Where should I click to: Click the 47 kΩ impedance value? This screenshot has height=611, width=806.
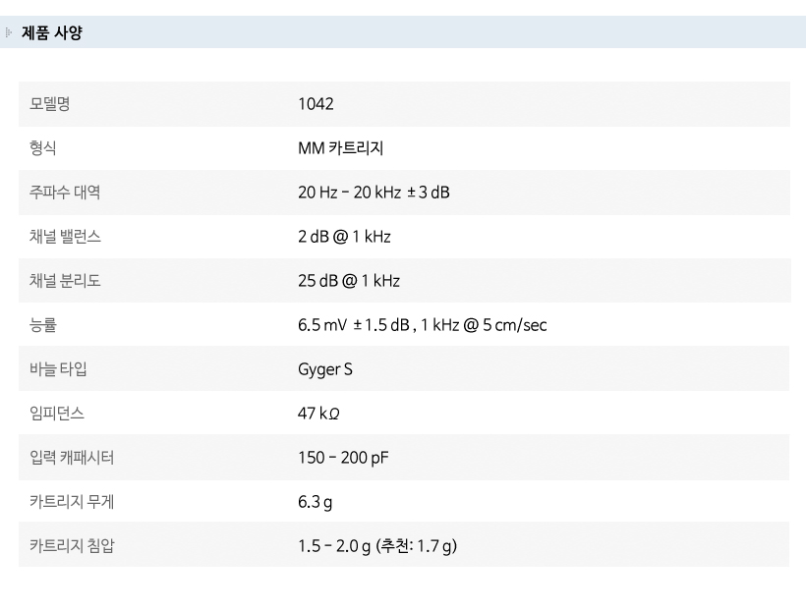coord(318,414)
